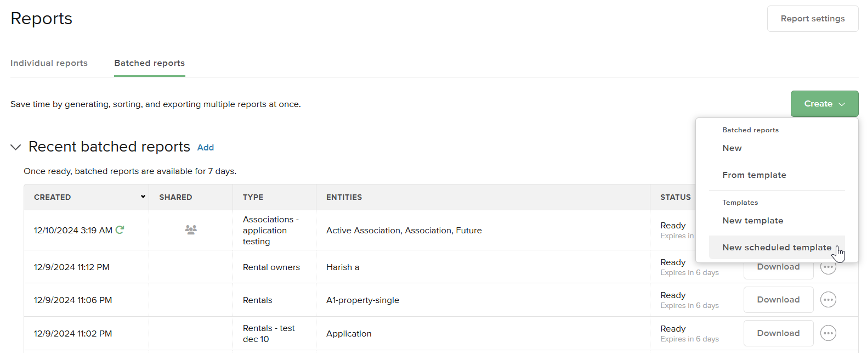Open the more options icon for Application row

828,333
